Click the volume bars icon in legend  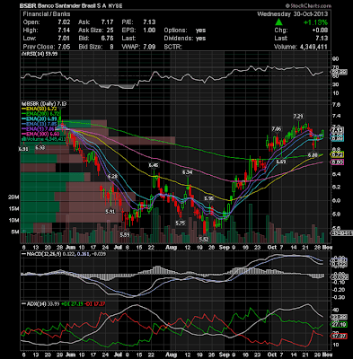[22, 139]
